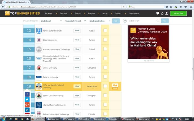194x121 pixels.
Task: Click More for Tomsk State University
Action: [x=77, y=30]
